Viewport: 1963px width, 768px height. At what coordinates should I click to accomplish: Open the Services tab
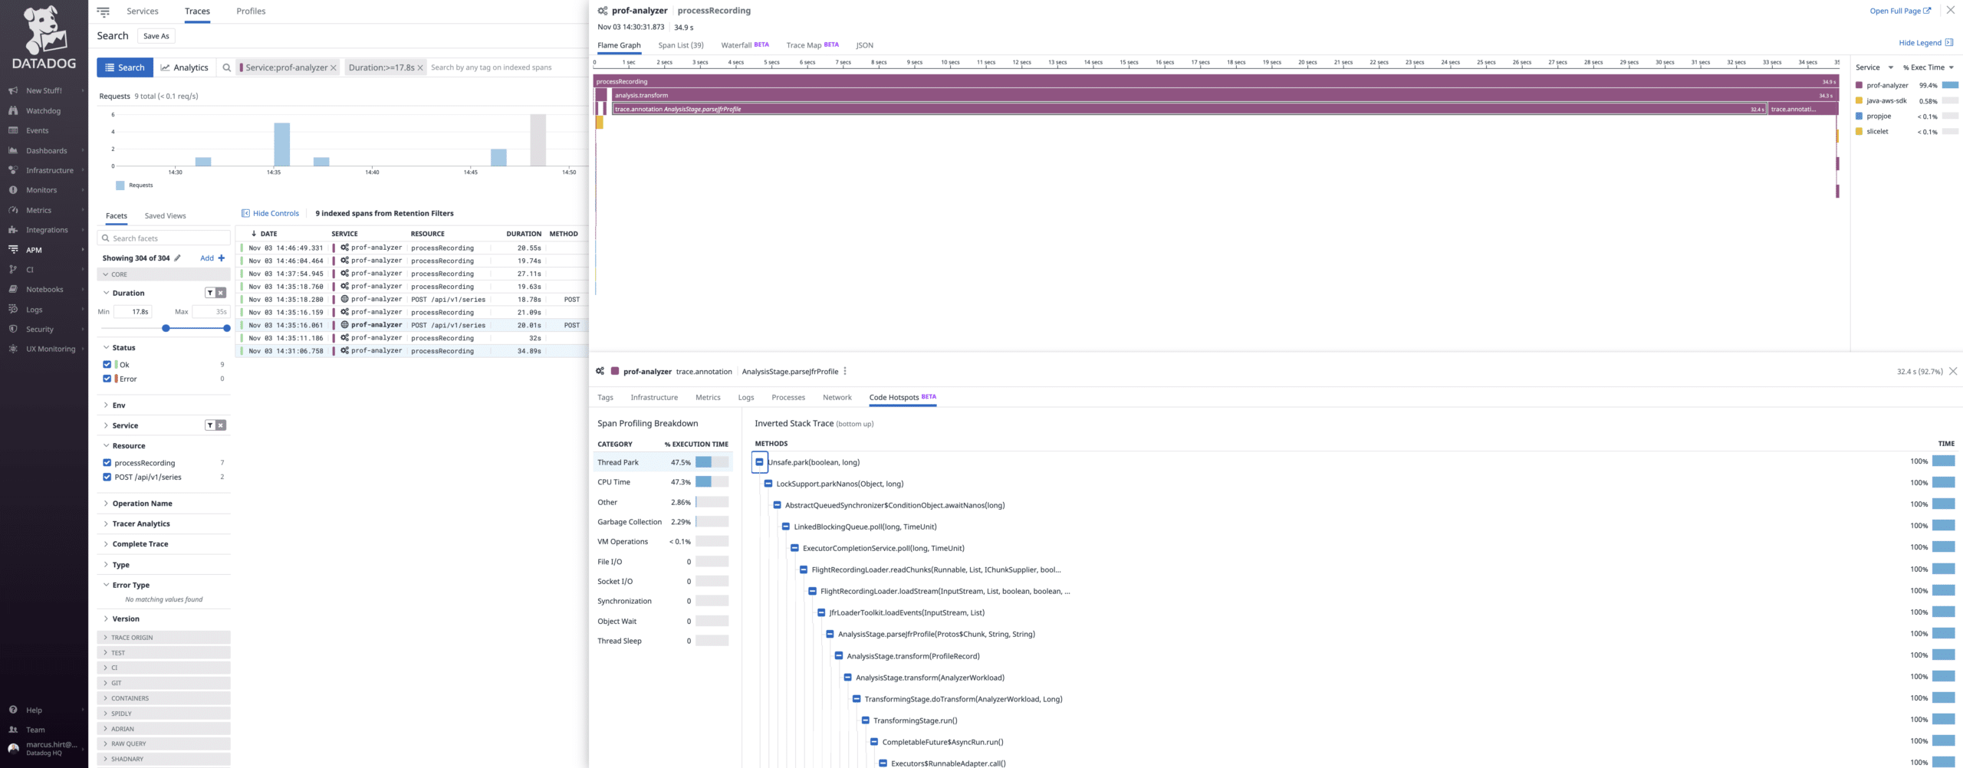(143, 11)
